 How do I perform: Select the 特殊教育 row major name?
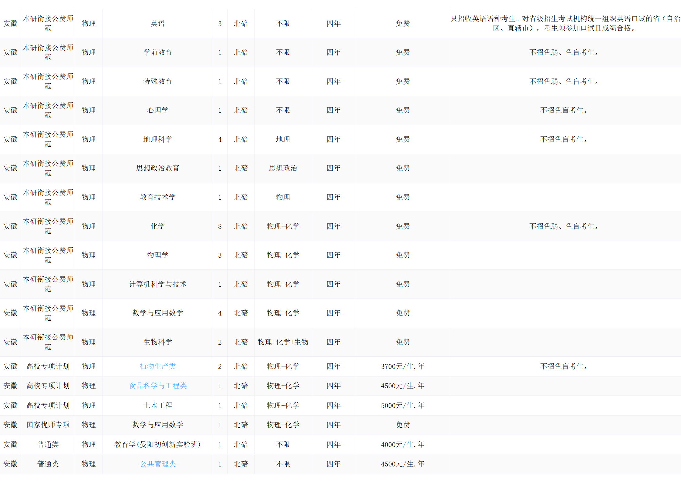coord(158,81)
